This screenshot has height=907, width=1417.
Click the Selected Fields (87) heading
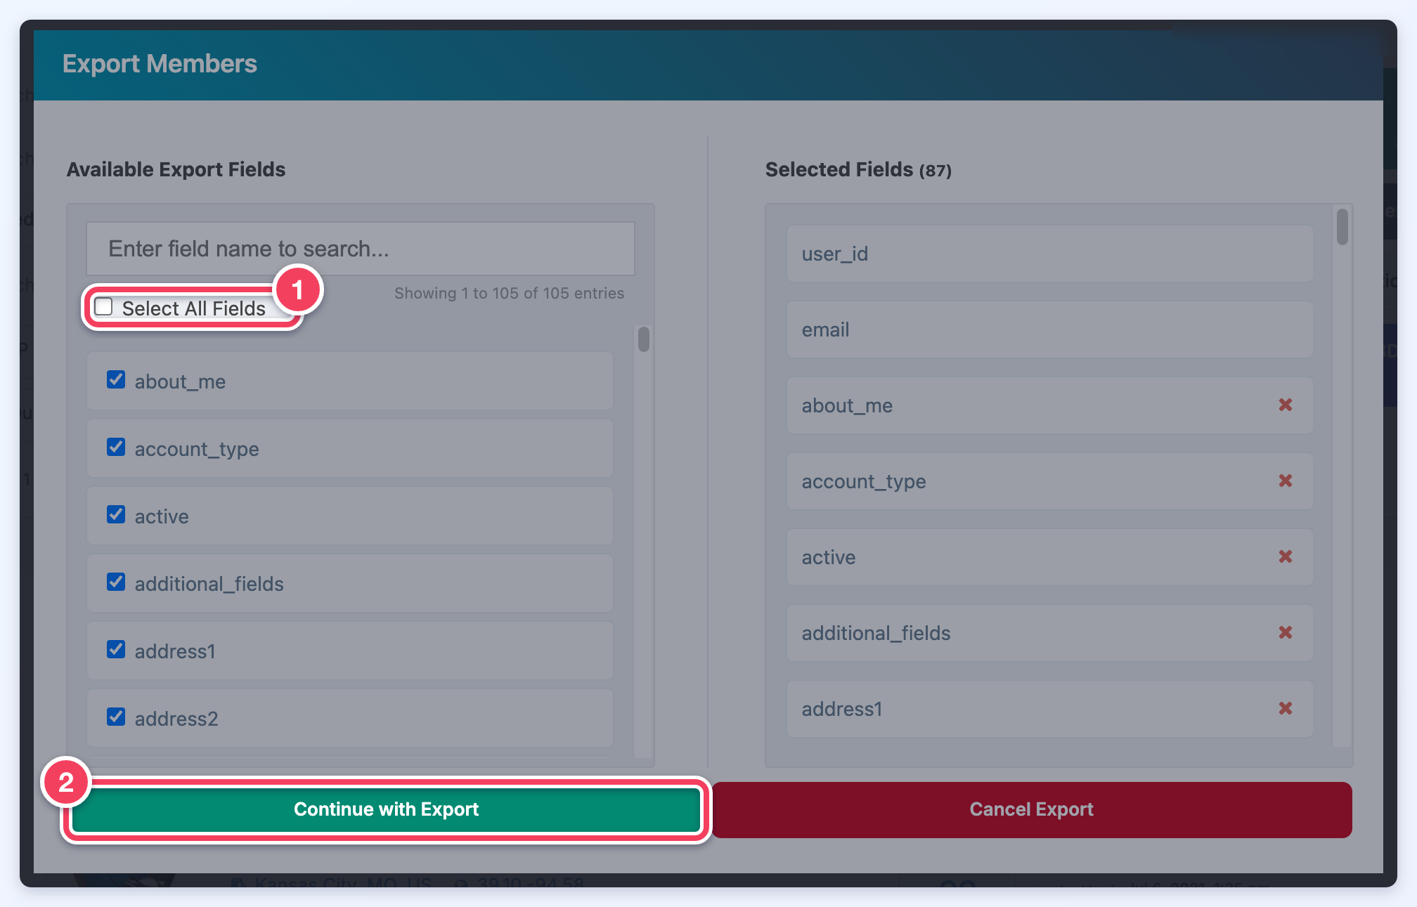coord(858,169)
